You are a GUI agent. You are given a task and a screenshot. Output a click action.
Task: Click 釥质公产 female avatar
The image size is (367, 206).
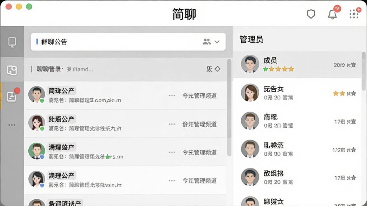click(37, 123)
